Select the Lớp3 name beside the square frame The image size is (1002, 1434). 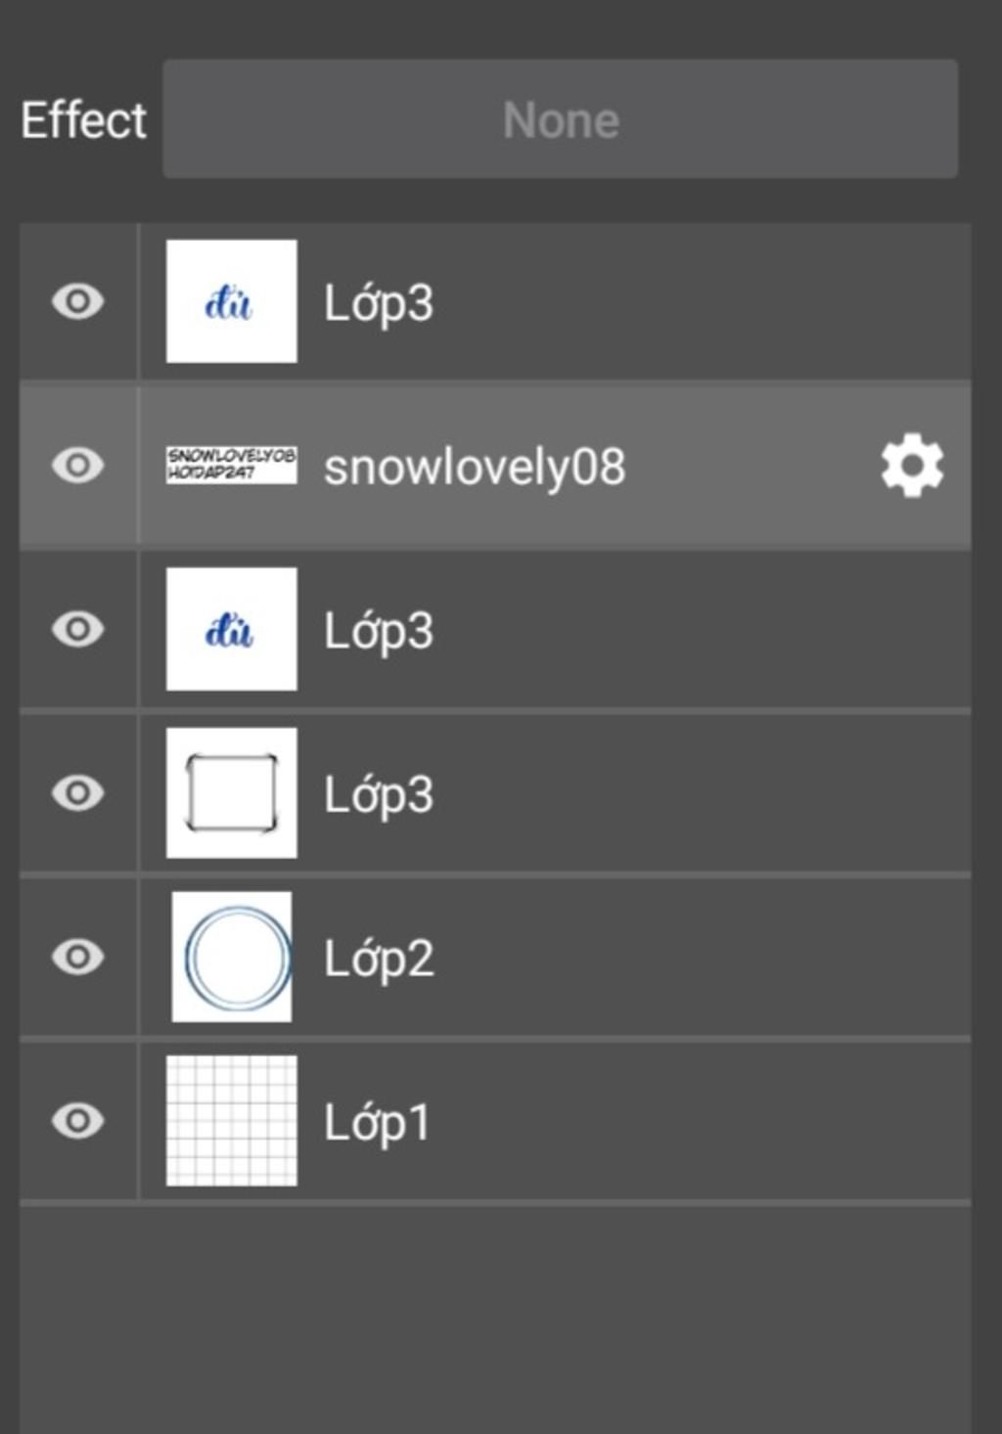[379, 794]
